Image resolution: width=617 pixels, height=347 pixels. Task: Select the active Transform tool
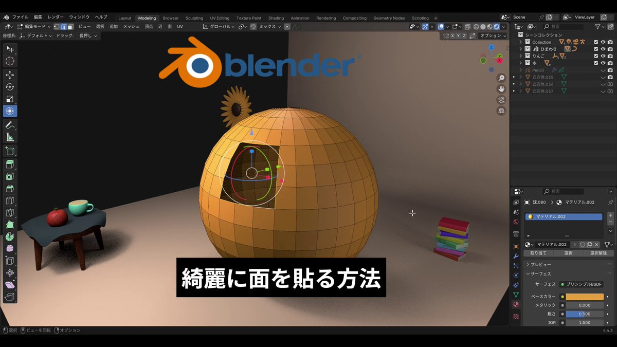click(x=10, y=112)
